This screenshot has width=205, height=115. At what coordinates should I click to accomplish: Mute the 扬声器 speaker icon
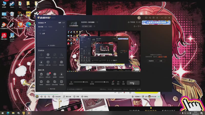tap(92, 82)
